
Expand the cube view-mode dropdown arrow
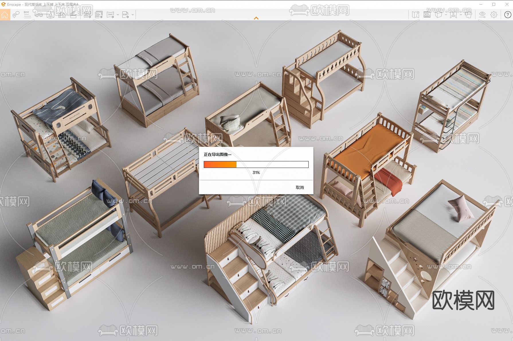point(446,15)
